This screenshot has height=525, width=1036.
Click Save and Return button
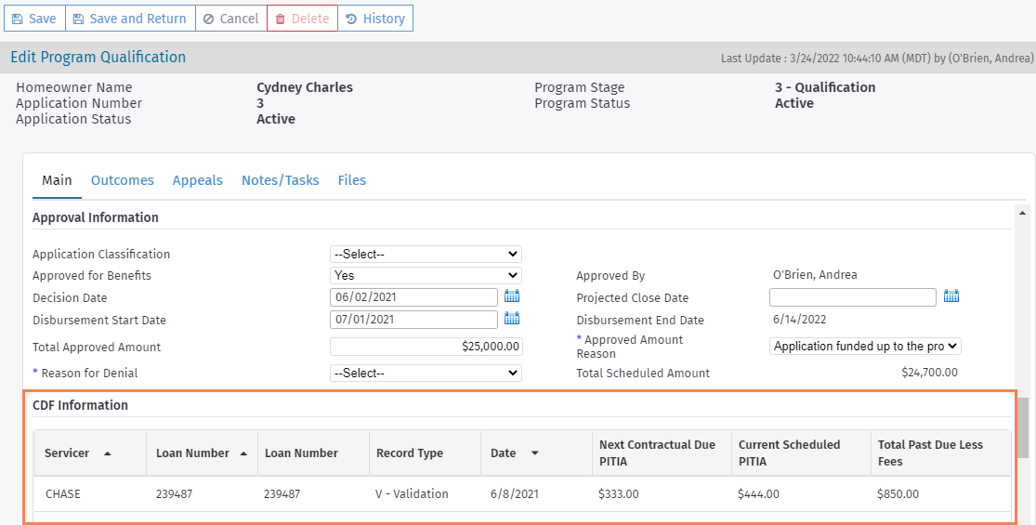pyautogui.click(x=129, y=19)
